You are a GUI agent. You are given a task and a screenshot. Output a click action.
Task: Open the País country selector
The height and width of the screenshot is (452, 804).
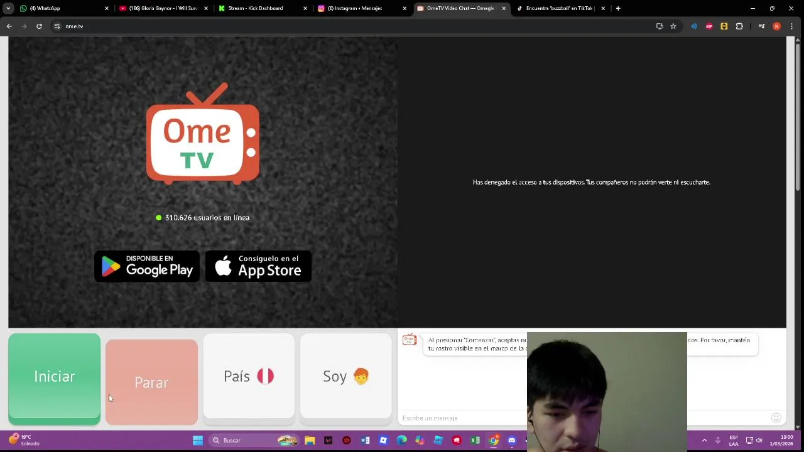249,376
